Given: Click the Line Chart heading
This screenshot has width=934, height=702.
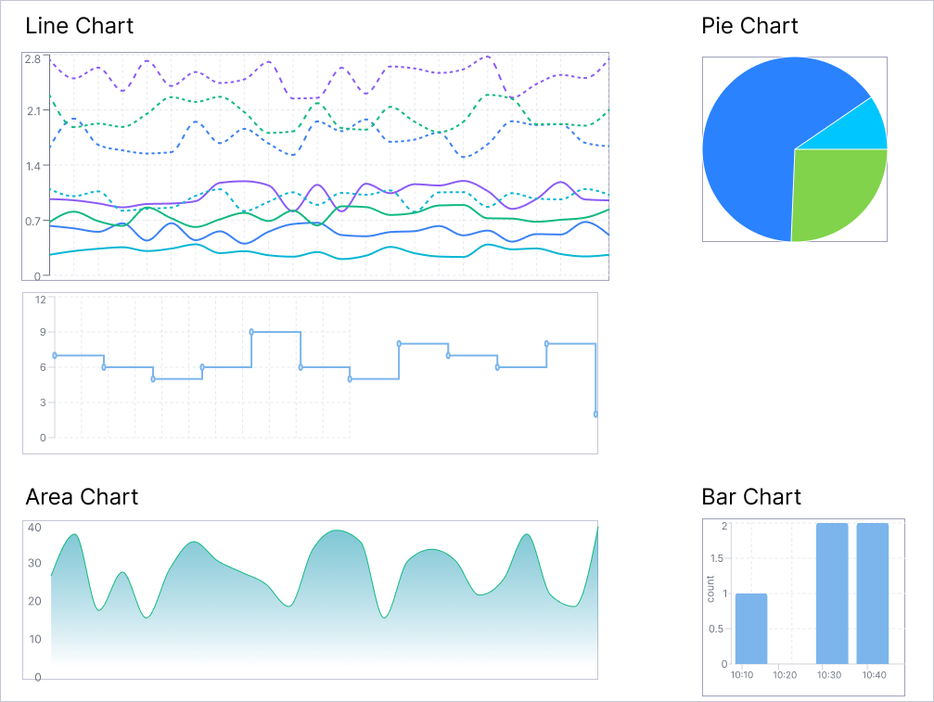Looking at the screenshot, I should (79, 26).
